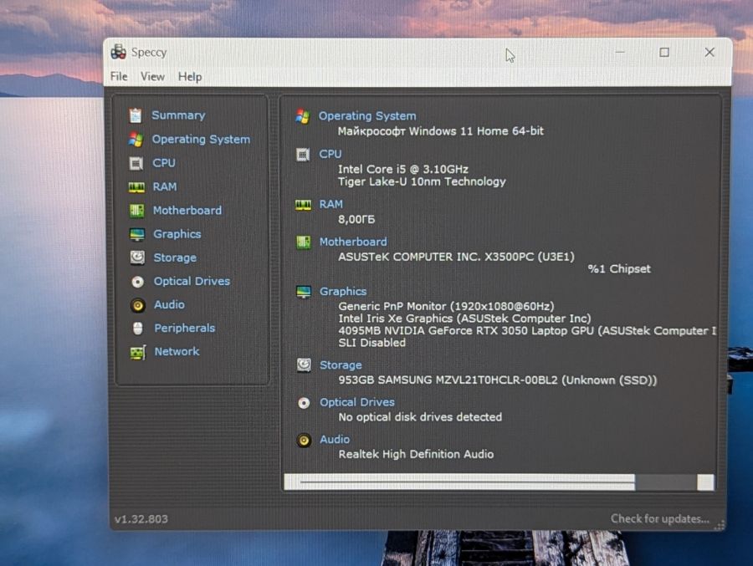Click the 8,00ГБ RAM value

(356, 219)
